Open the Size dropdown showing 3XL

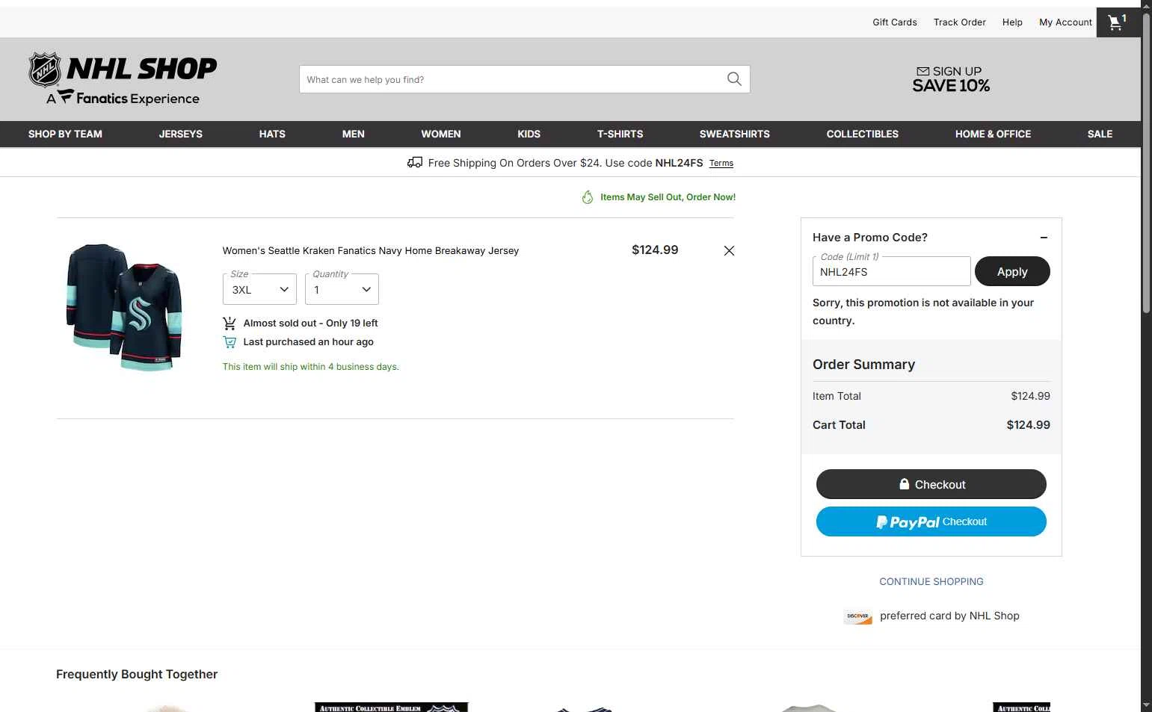pos(259,289)
